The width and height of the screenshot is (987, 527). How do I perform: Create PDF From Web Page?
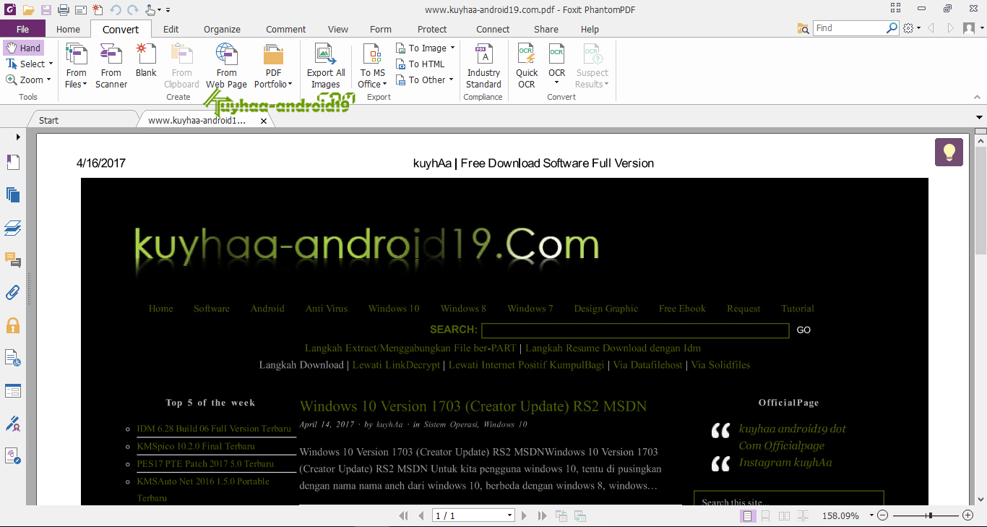click(x=227, y=66)
